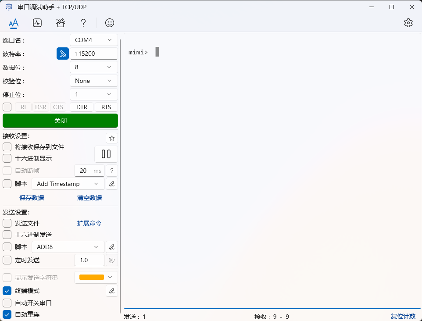This screenshot has height=321, width=422.
Task: Open the COM4 port name dropdown
Action: click(x=94, y=40)
